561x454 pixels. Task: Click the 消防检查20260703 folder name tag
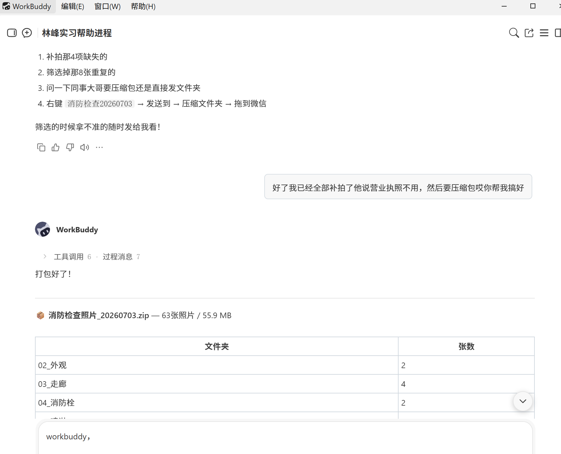point(100,104)
